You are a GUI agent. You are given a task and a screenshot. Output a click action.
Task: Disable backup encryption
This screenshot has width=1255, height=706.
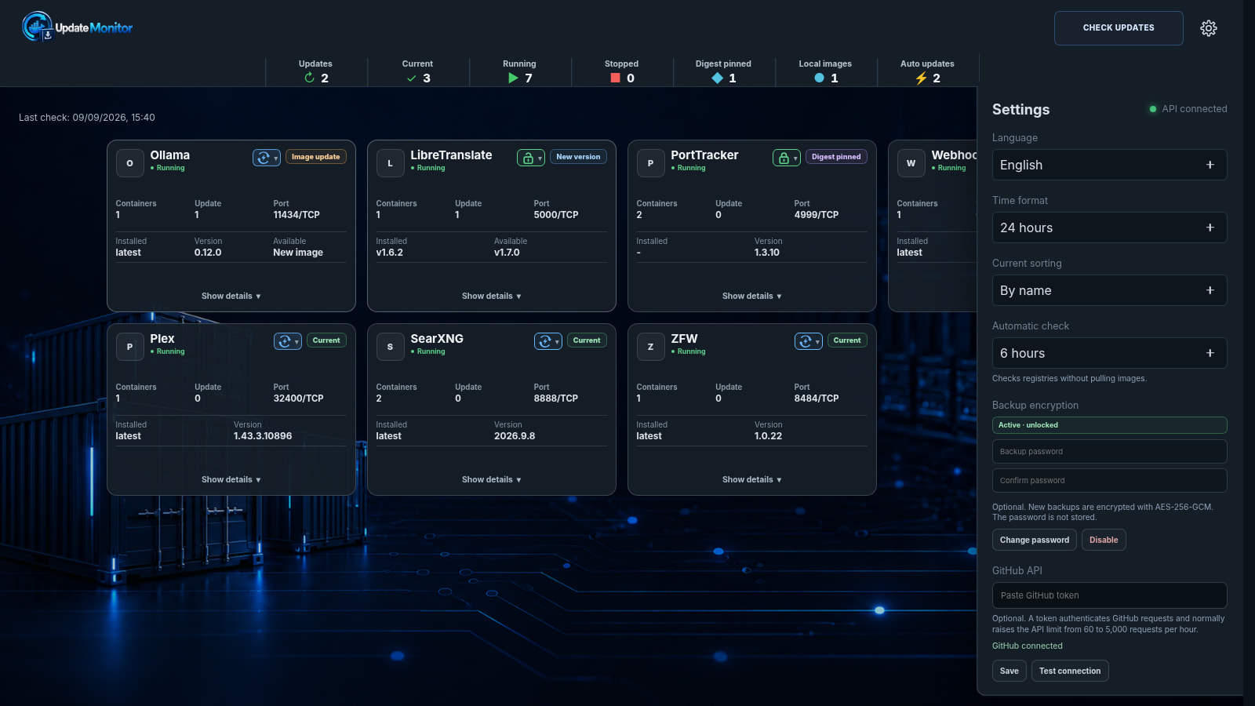[1104, 540]
